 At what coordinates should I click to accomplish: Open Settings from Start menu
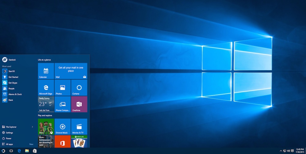point(9,133)
